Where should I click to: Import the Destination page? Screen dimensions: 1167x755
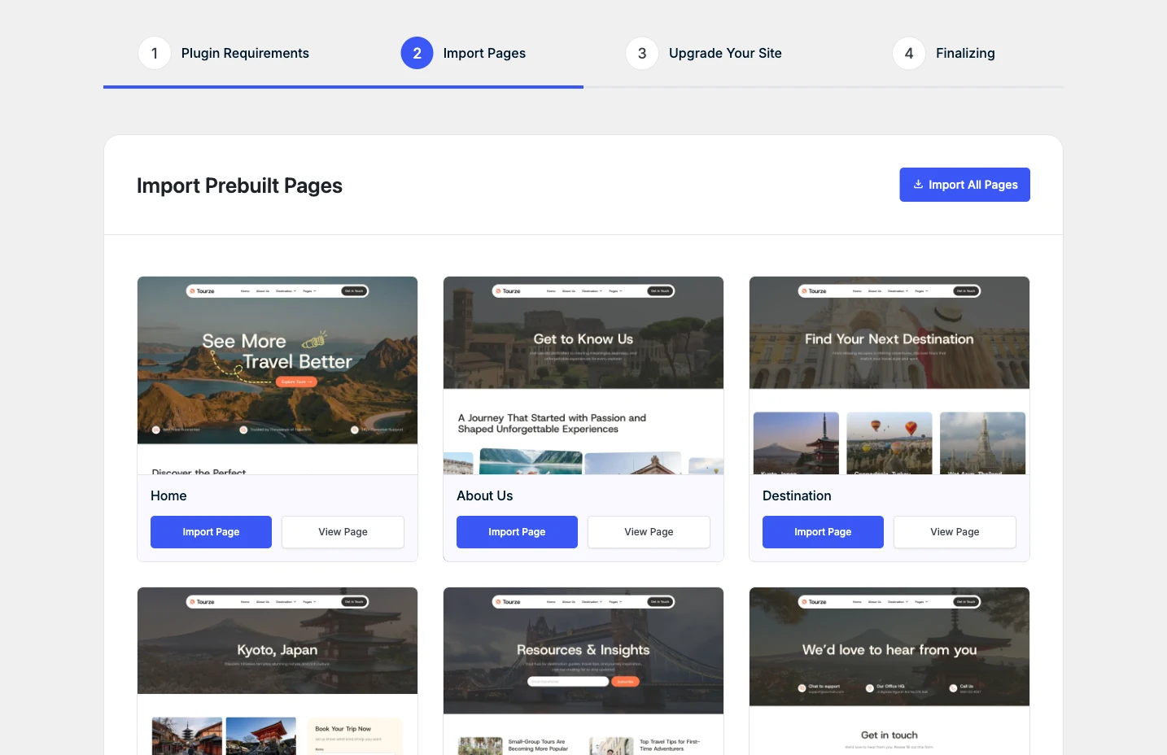point(823,532)
